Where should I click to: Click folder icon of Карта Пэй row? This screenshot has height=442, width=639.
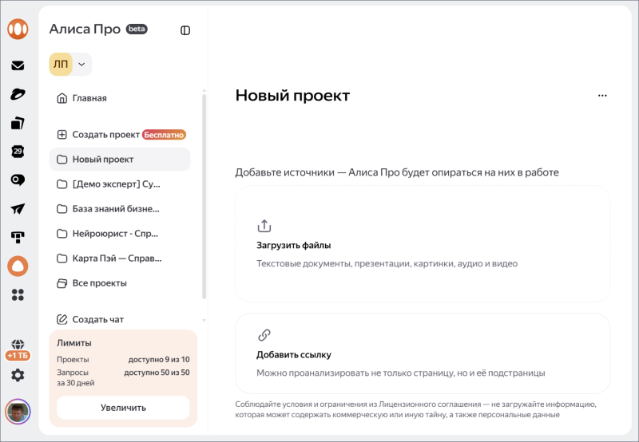pos(62,258)
